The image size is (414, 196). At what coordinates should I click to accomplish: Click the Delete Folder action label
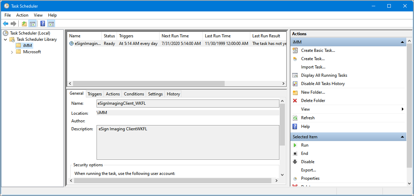313,101
